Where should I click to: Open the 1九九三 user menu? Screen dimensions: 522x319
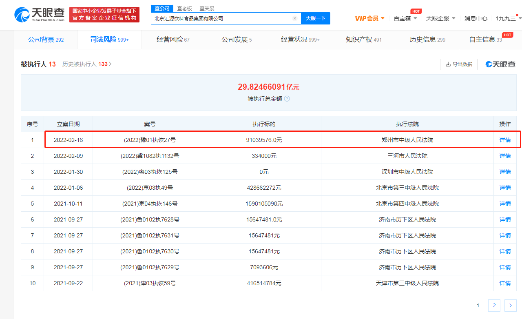pyautogui.click(x=509, y=18)
